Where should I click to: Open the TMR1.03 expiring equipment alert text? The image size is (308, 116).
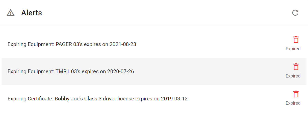click(71, 72)
